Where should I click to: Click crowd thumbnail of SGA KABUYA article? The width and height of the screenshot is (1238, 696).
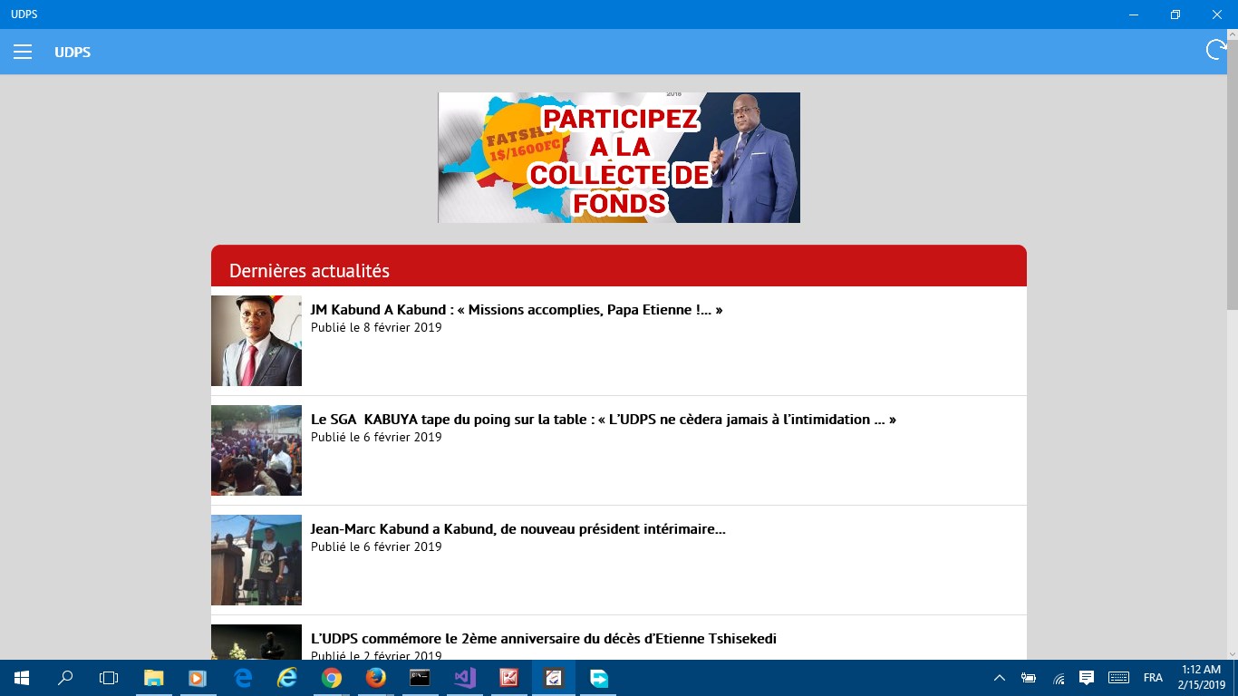(256, 450)
